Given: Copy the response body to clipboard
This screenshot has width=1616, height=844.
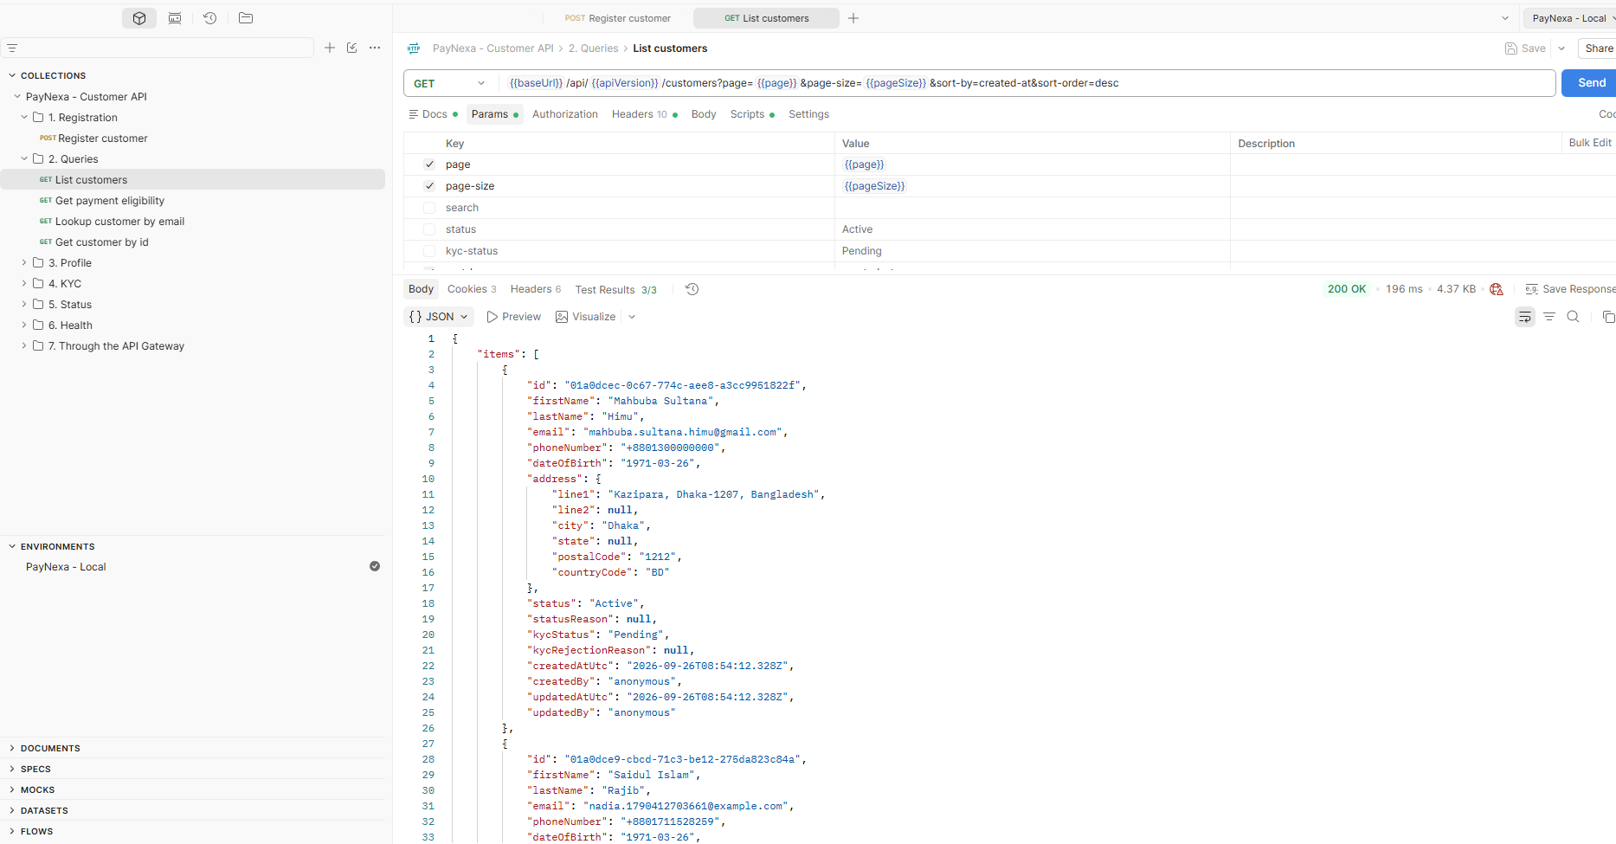Looking at the screenshot, I should (x=1608, y=317).
